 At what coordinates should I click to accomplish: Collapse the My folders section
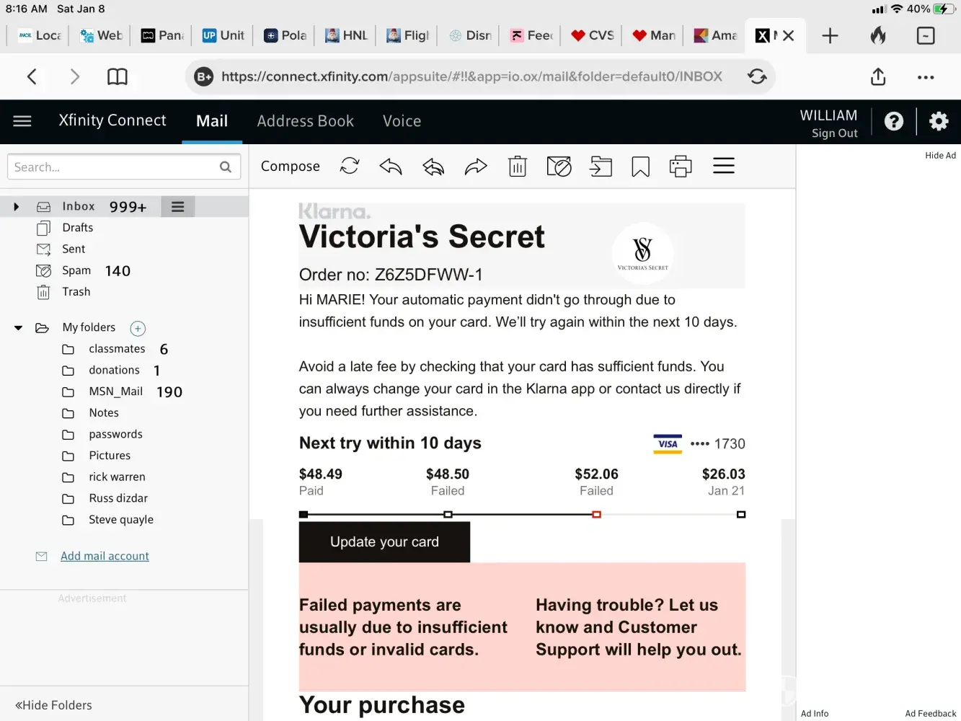(x=18, y=328)
